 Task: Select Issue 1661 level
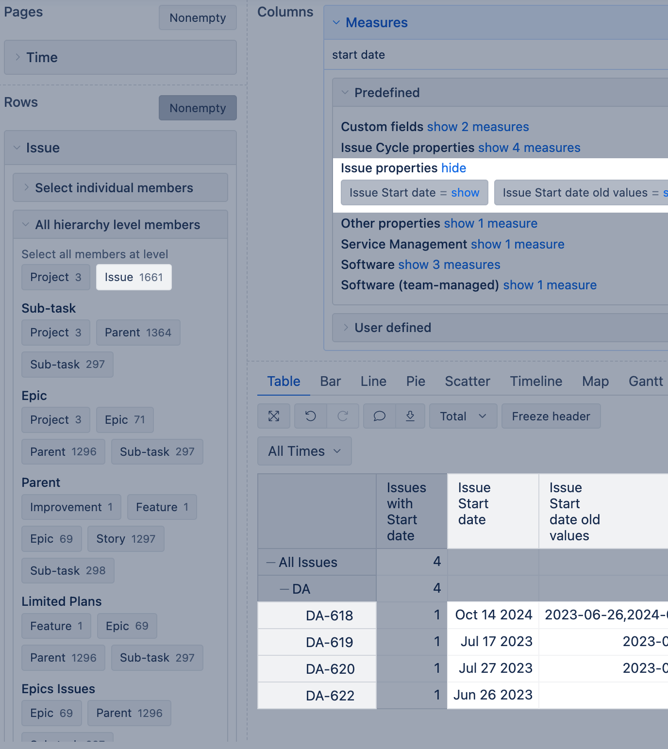pyautogui.click(x=134, y=277)
